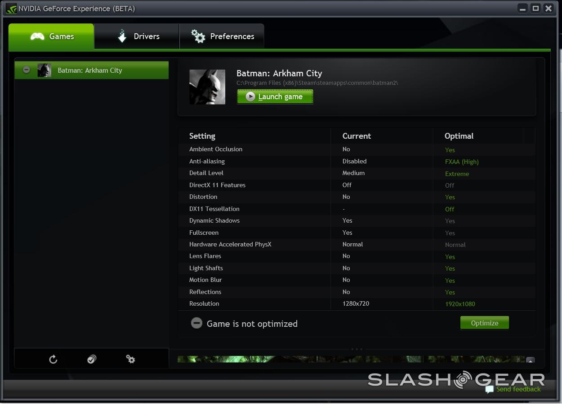
Task: Click the Distortion setting label
Action: (203, 197)
